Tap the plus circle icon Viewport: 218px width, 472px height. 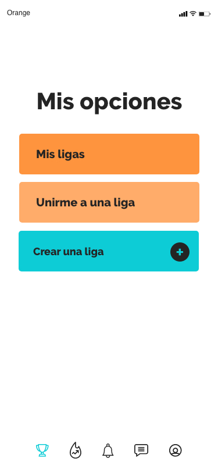180,252
